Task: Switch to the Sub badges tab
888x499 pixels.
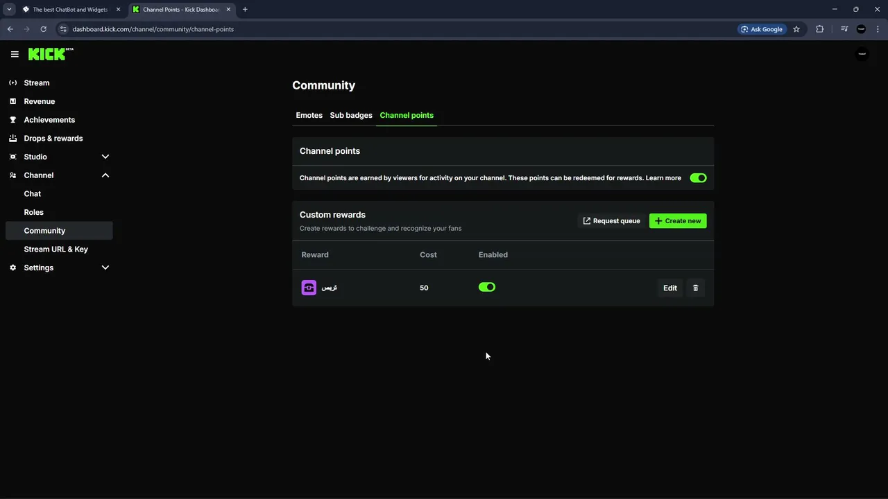Action: 351,115
